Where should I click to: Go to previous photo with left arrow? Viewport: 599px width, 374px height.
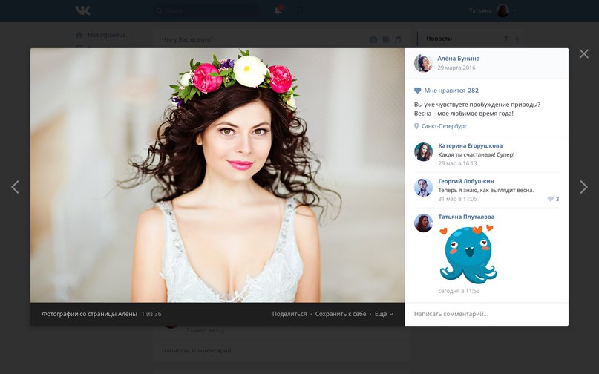[15, 187]
